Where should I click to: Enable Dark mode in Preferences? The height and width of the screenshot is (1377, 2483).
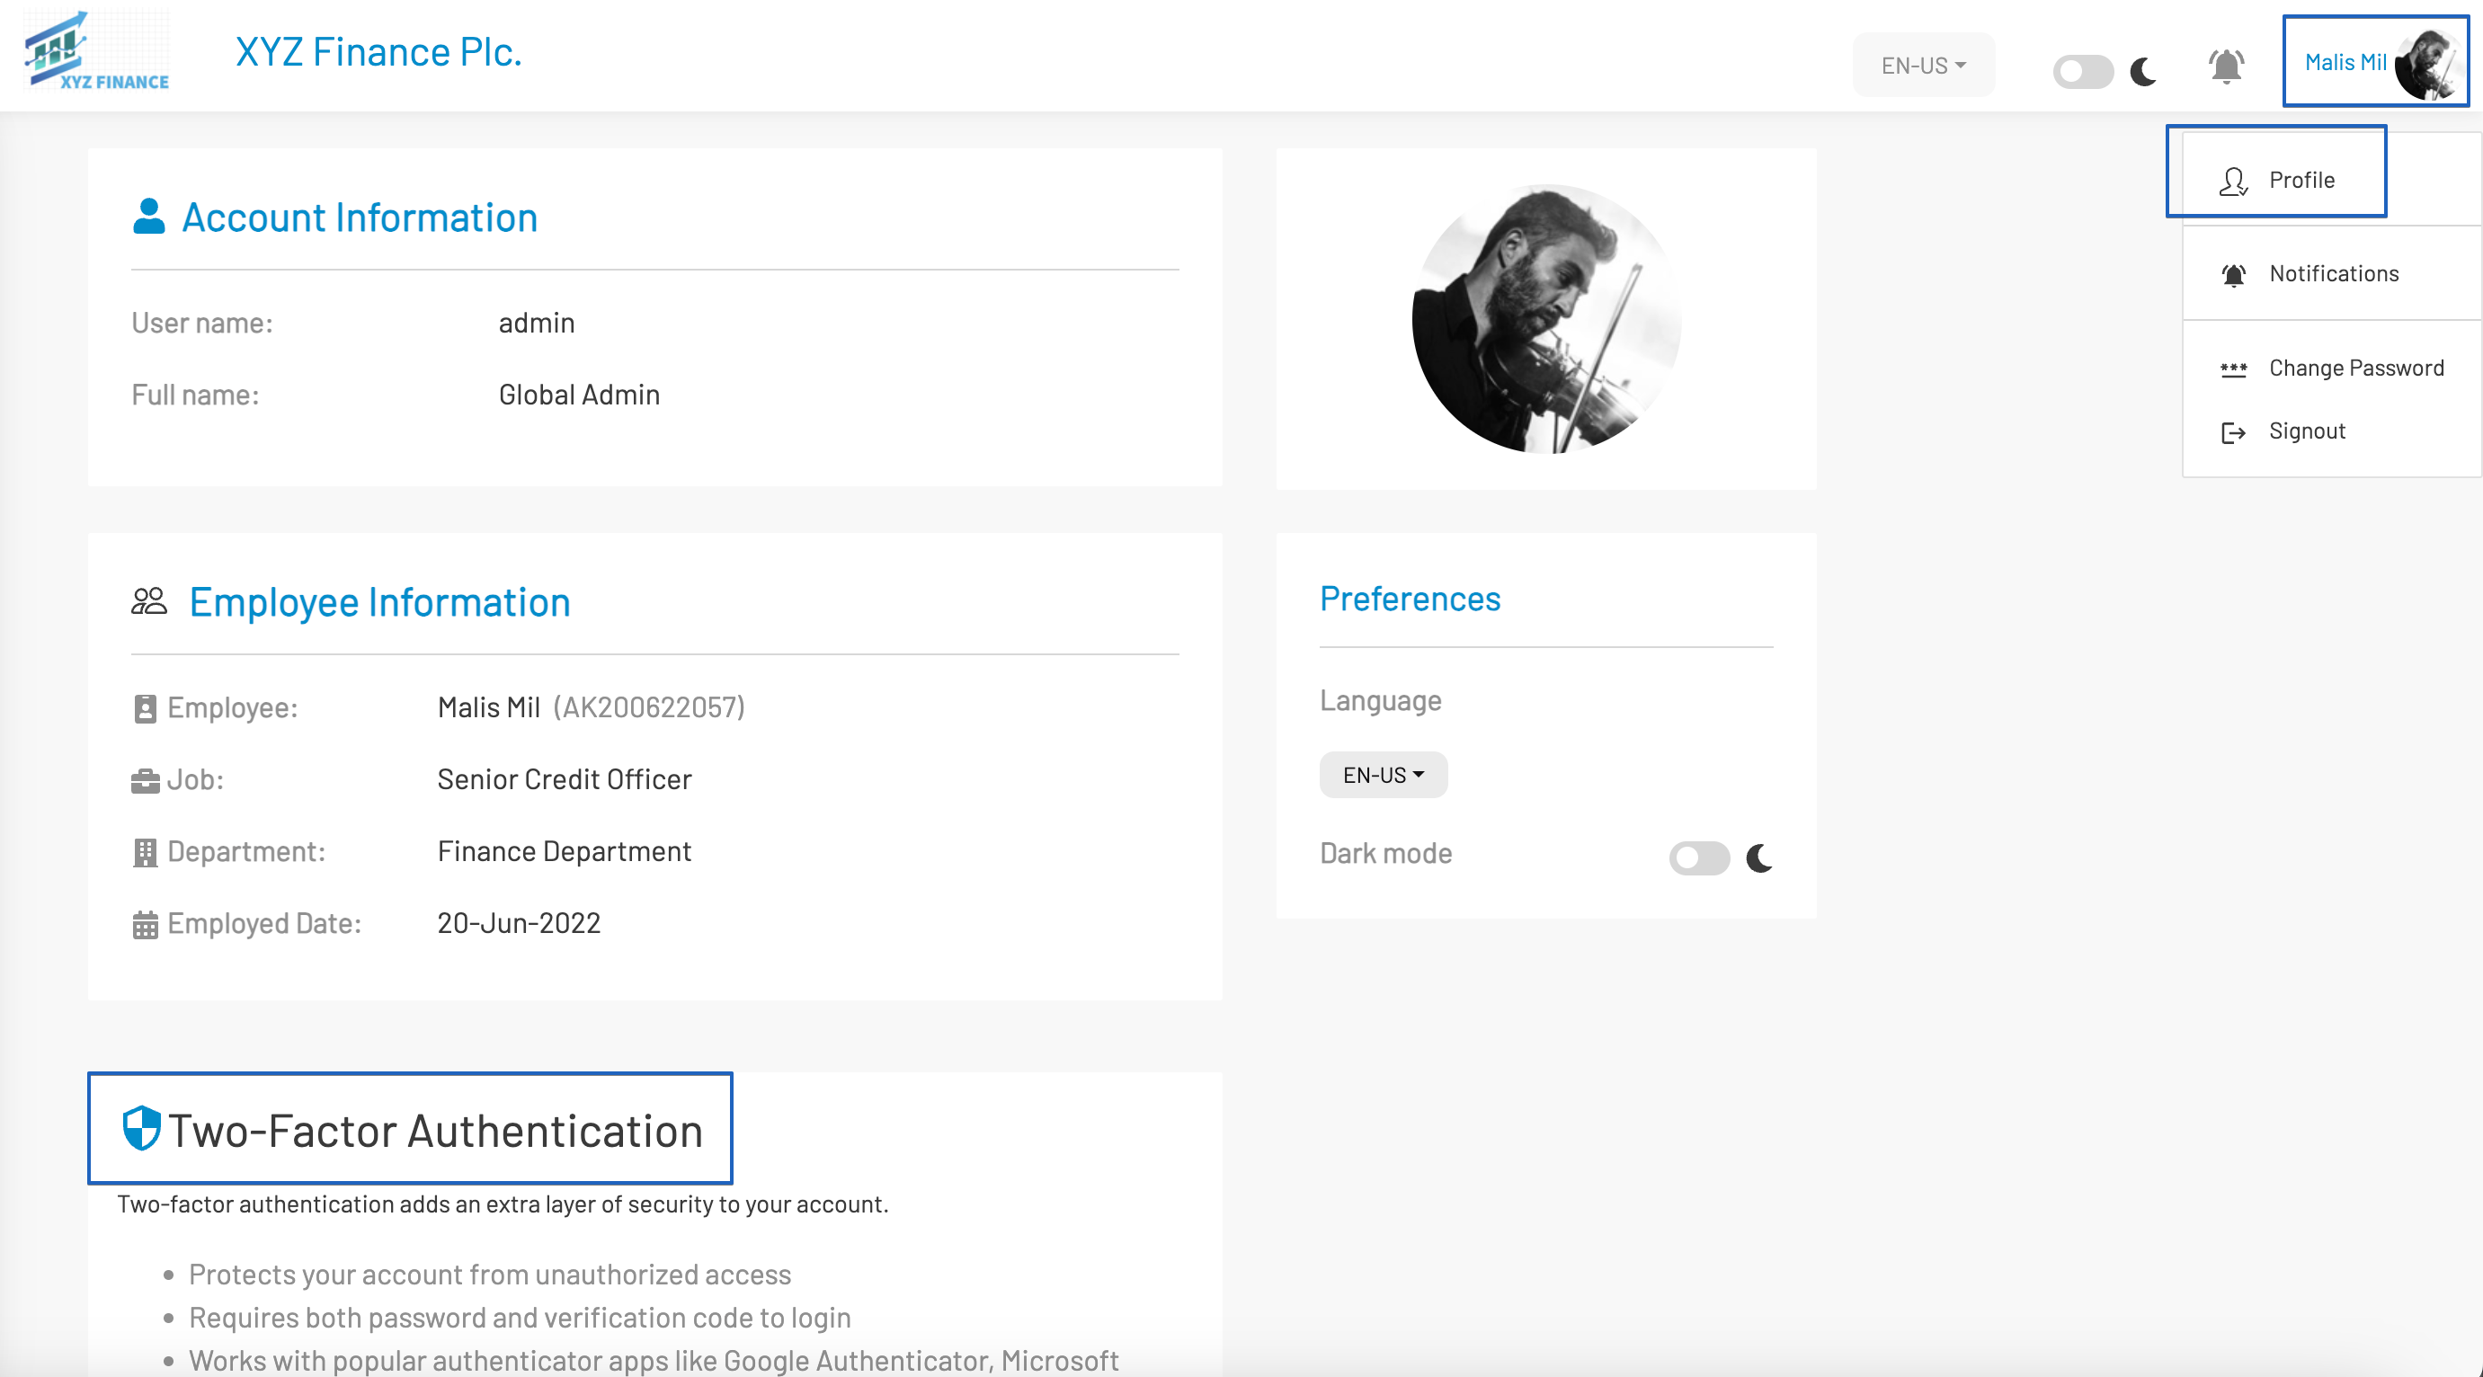[x=1699, y=857]
